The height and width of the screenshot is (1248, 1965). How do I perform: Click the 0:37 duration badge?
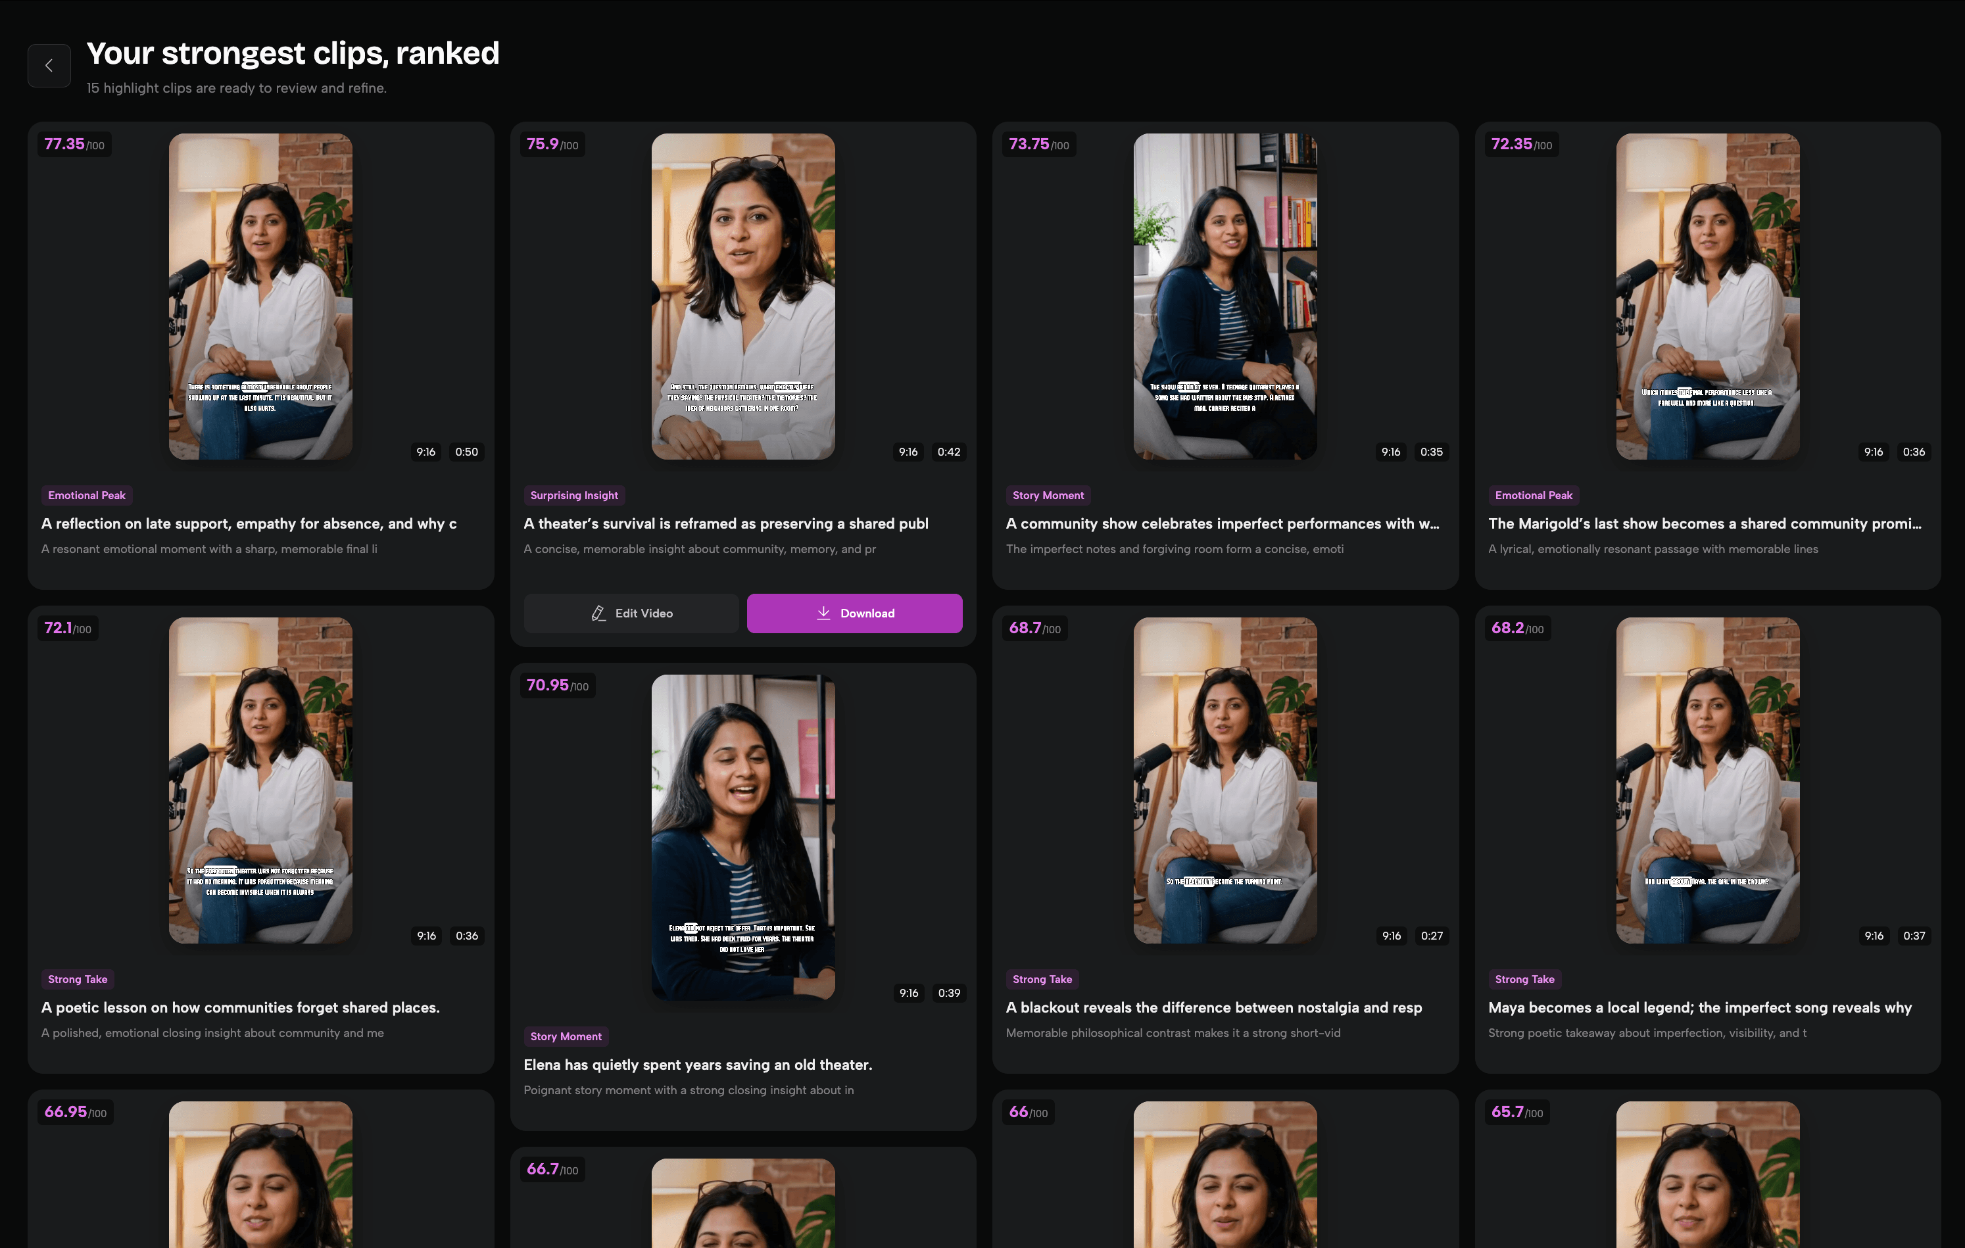(x=1914, y=936)
